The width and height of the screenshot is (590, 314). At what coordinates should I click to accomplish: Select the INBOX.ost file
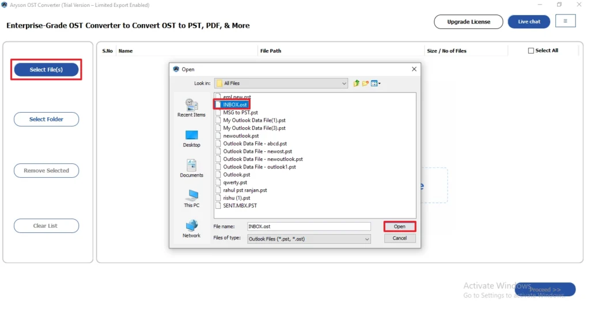point(235,105)
